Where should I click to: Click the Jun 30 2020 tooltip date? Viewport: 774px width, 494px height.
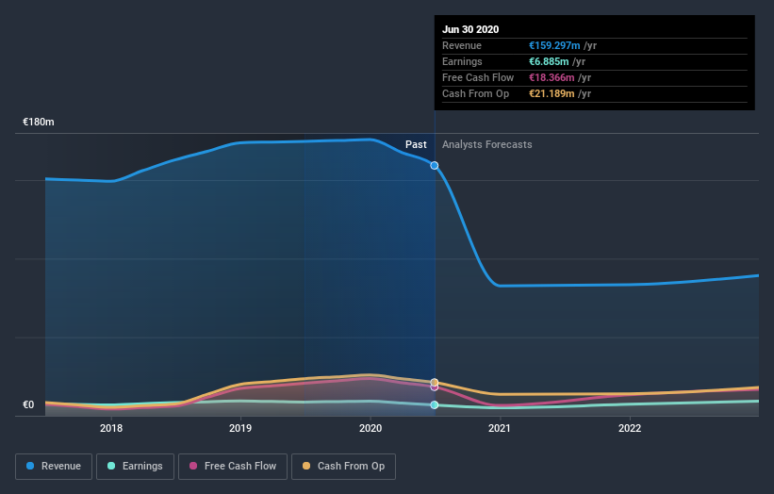[x=470, y=29]
